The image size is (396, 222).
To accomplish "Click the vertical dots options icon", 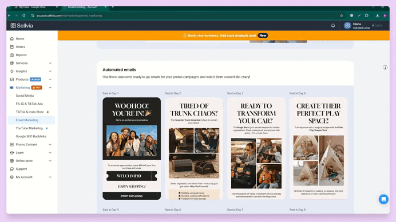I will 385,67.
